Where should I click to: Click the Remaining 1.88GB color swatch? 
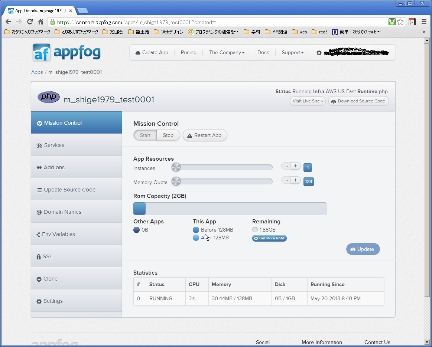(x=255, y=229)
